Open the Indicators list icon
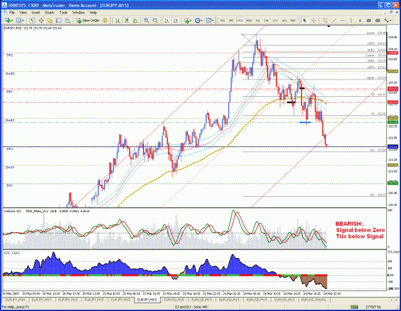401x311 pixels. (187, 21)
